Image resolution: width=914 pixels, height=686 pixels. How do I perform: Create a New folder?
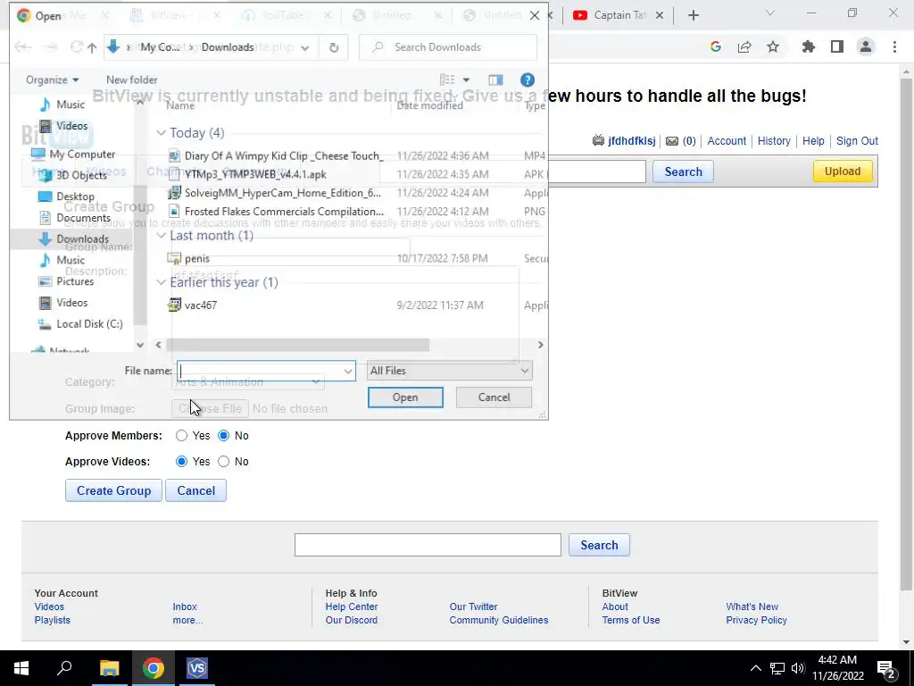point(132,79)
